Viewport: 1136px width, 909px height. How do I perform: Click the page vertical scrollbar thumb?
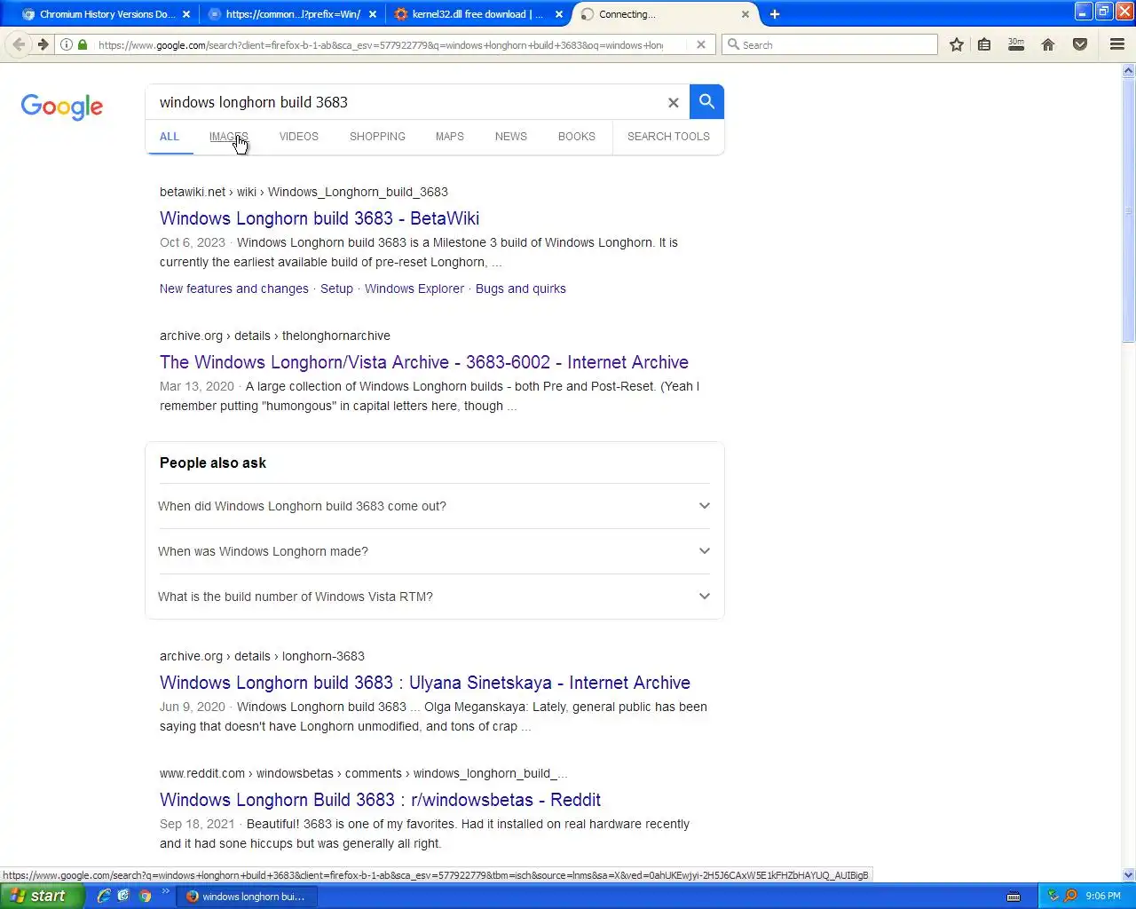pos(1129,209)
